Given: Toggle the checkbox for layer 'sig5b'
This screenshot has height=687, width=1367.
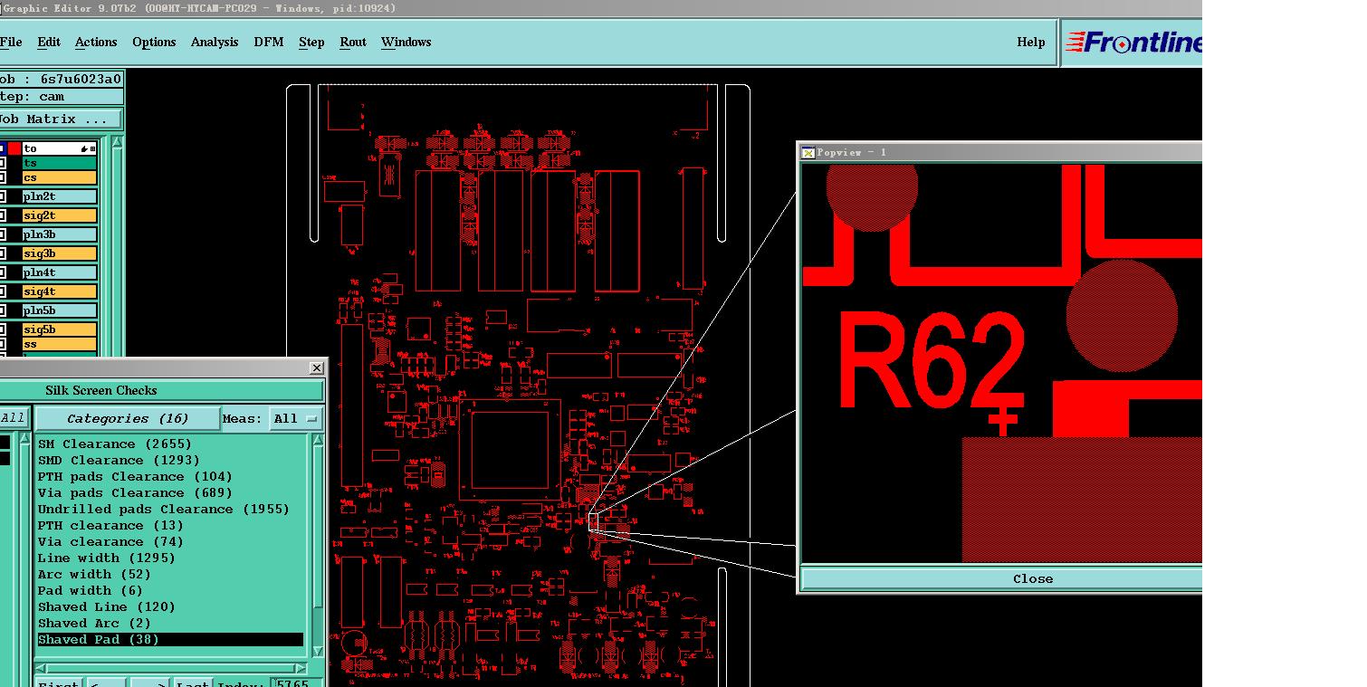Looking at the screenshot, I should coord(3,329).
